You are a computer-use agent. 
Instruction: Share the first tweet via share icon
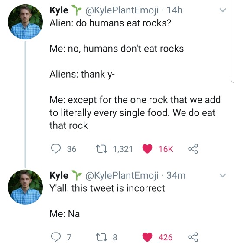tap(193, 149)
